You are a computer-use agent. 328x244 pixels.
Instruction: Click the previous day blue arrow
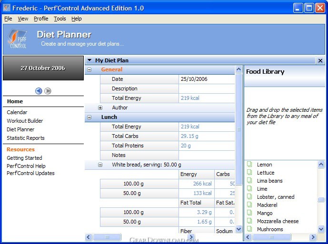click(39, 91)
